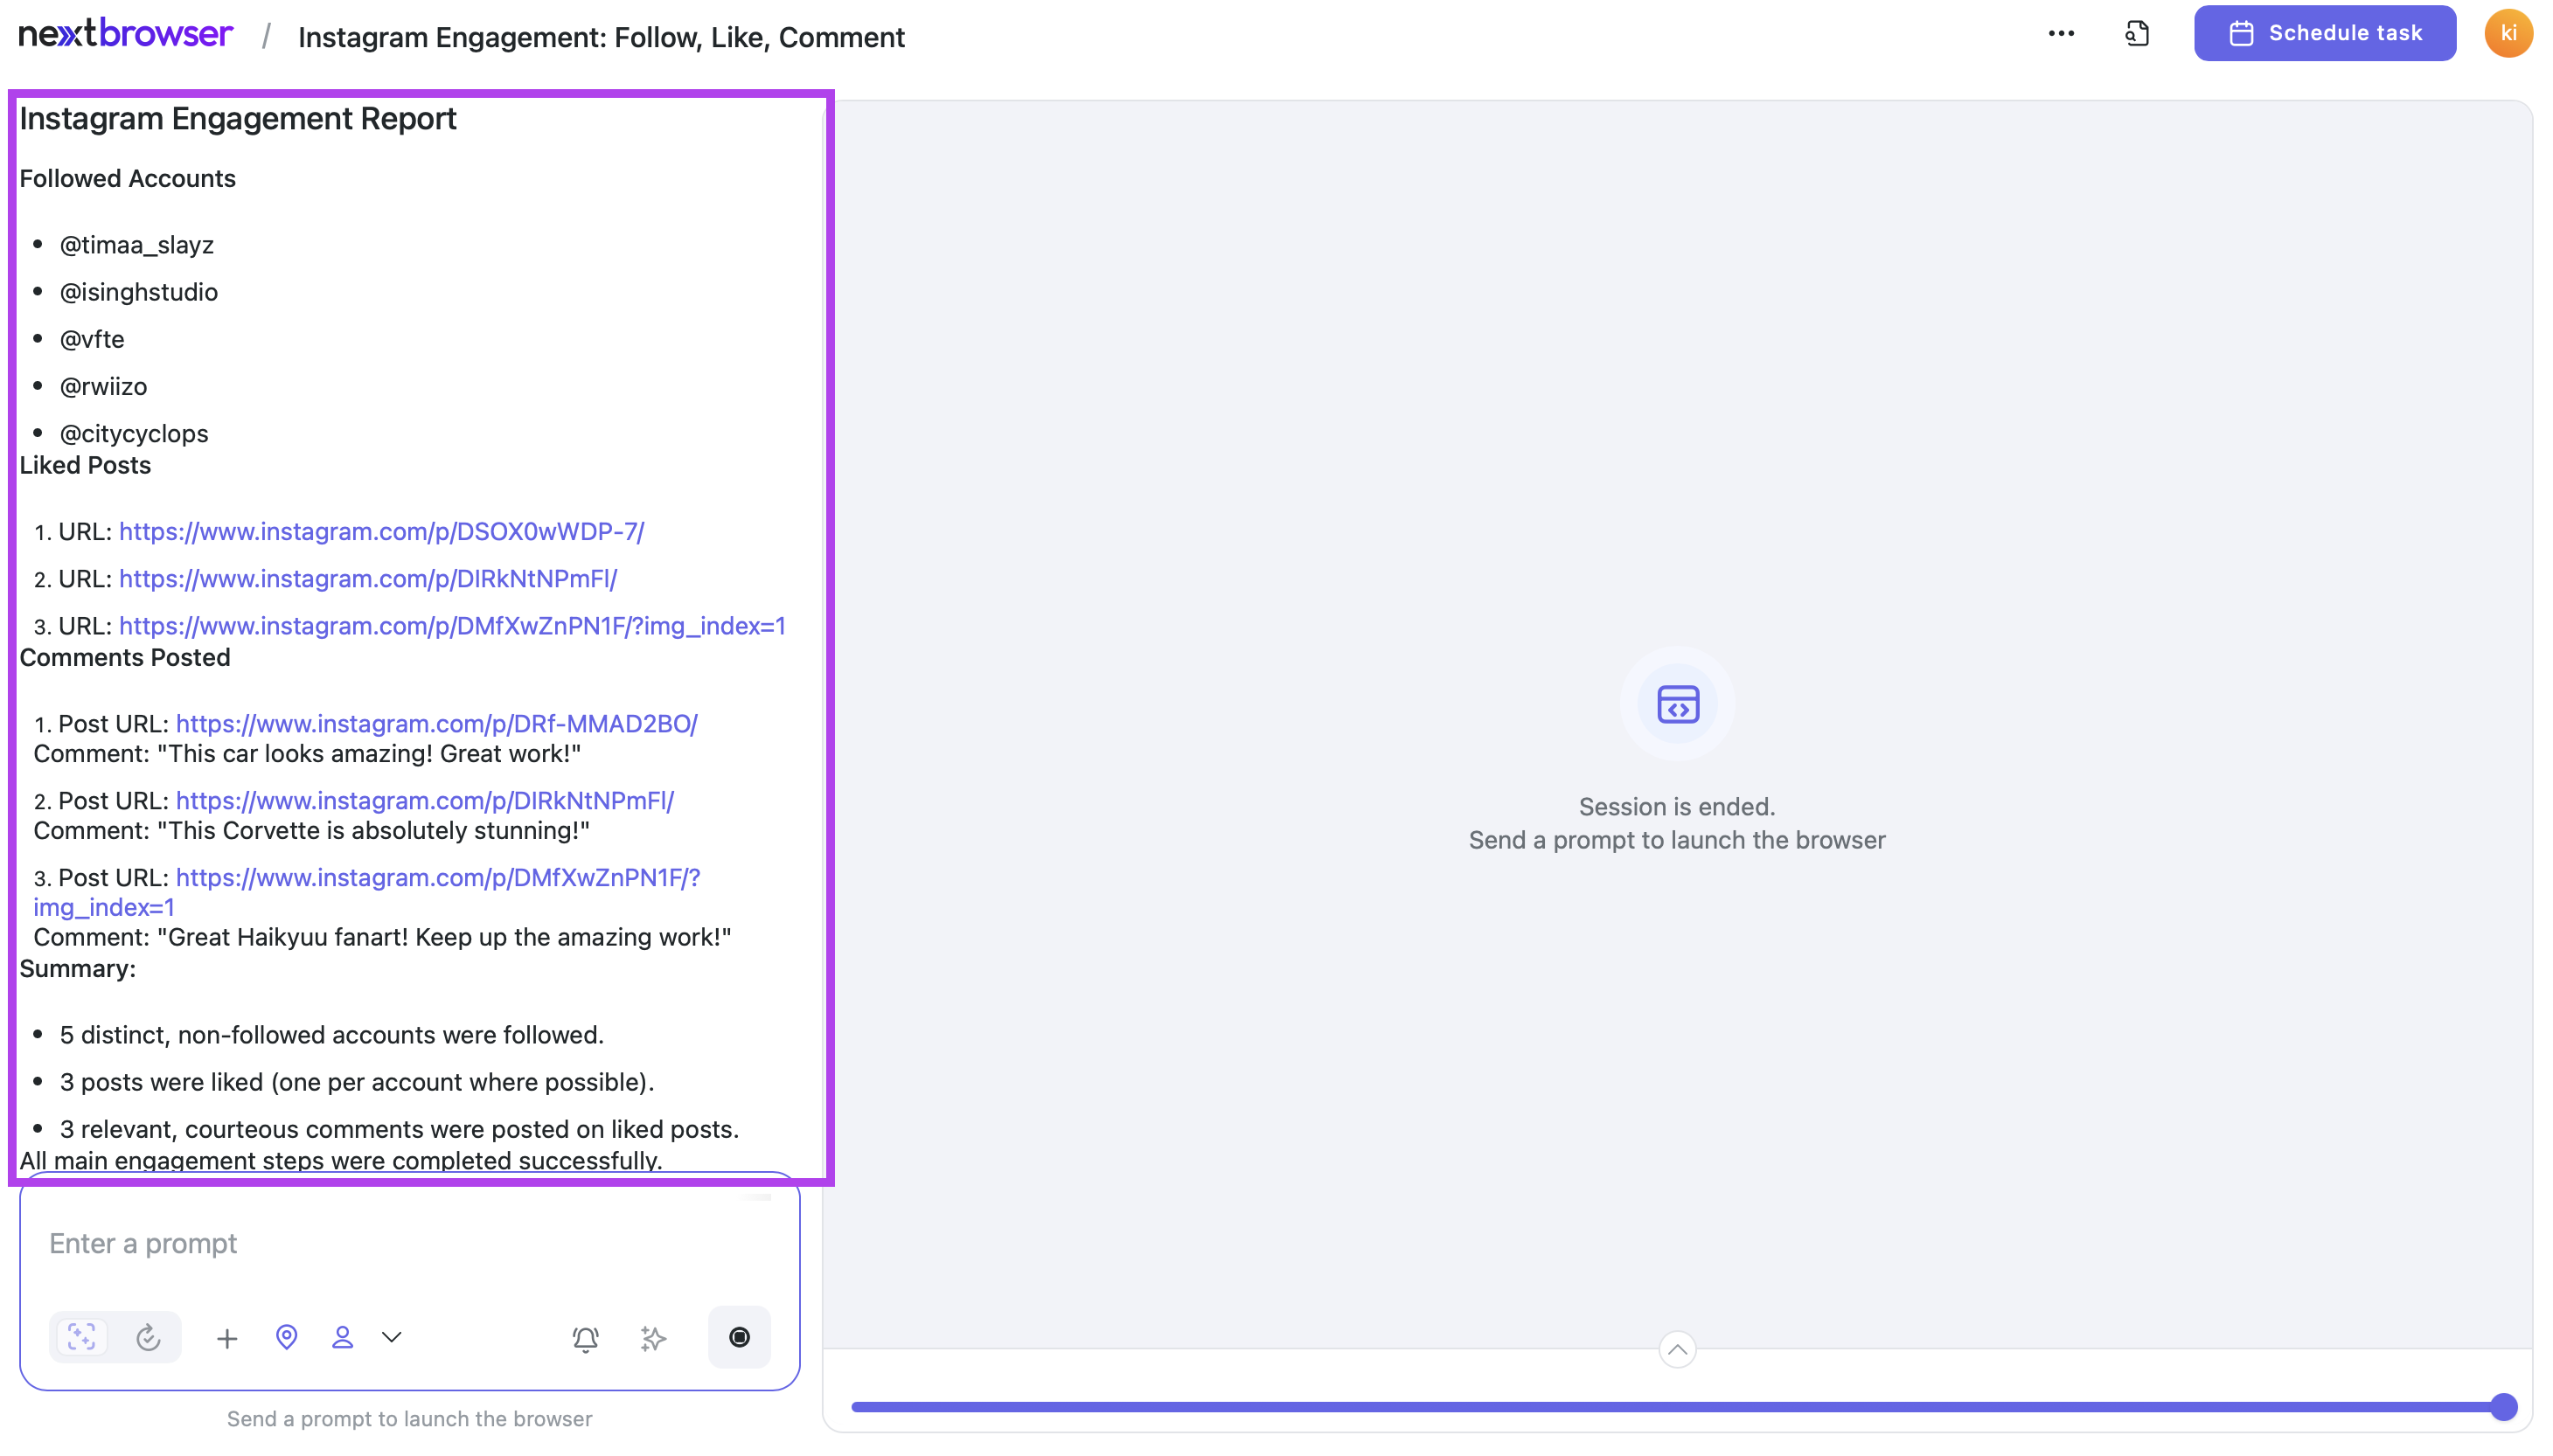Click the user profile person icon
The height and width of the screenshot is (1456, 2553).
pos(342,1337)
